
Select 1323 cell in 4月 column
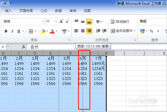pyautogui.click(x=51, y=78)
